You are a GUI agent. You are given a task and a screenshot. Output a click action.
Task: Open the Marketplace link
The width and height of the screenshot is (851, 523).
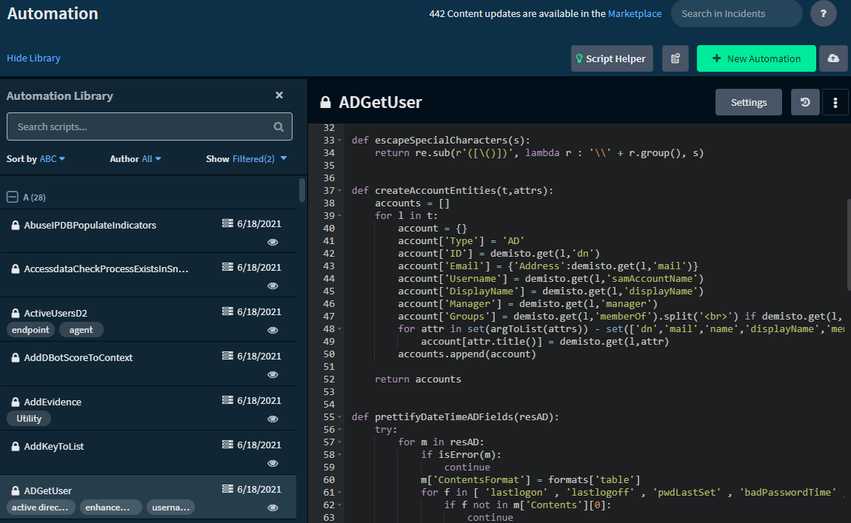(x=635, y=13)
